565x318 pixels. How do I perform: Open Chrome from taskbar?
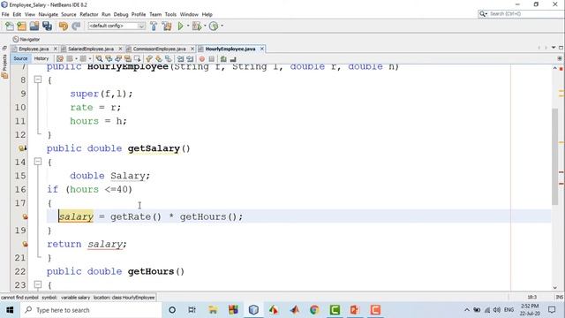point(314,310)
